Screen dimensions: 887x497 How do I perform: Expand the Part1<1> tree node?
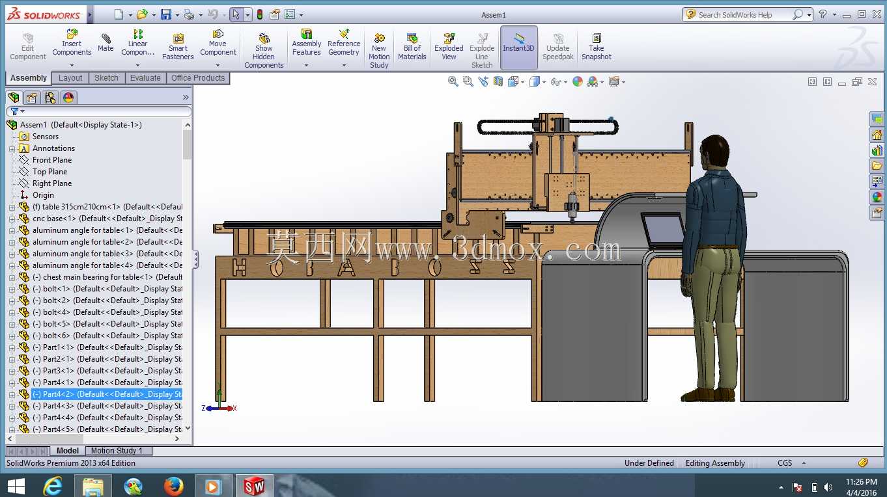coord(12,347)
